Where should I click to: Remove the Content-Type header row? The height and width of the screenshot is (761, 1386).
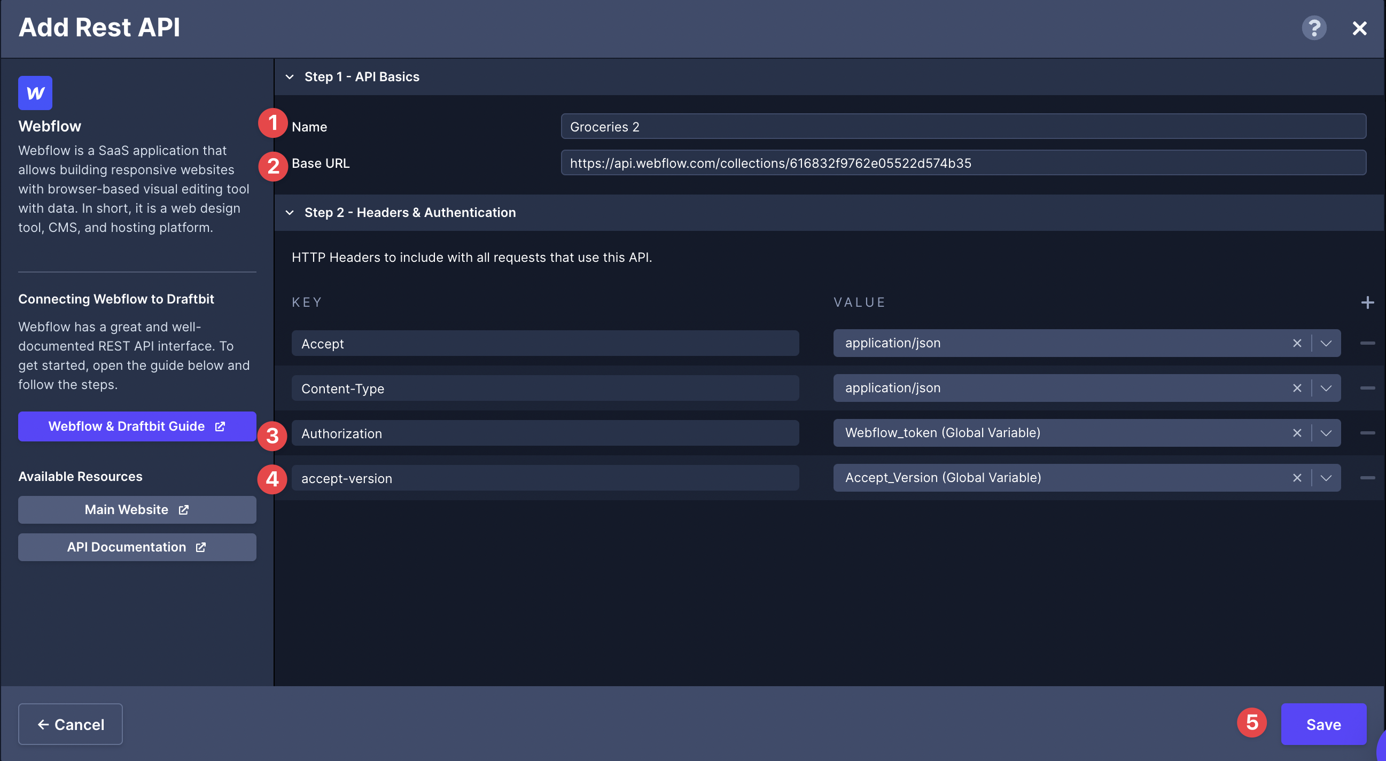(x=1367, y=388)
